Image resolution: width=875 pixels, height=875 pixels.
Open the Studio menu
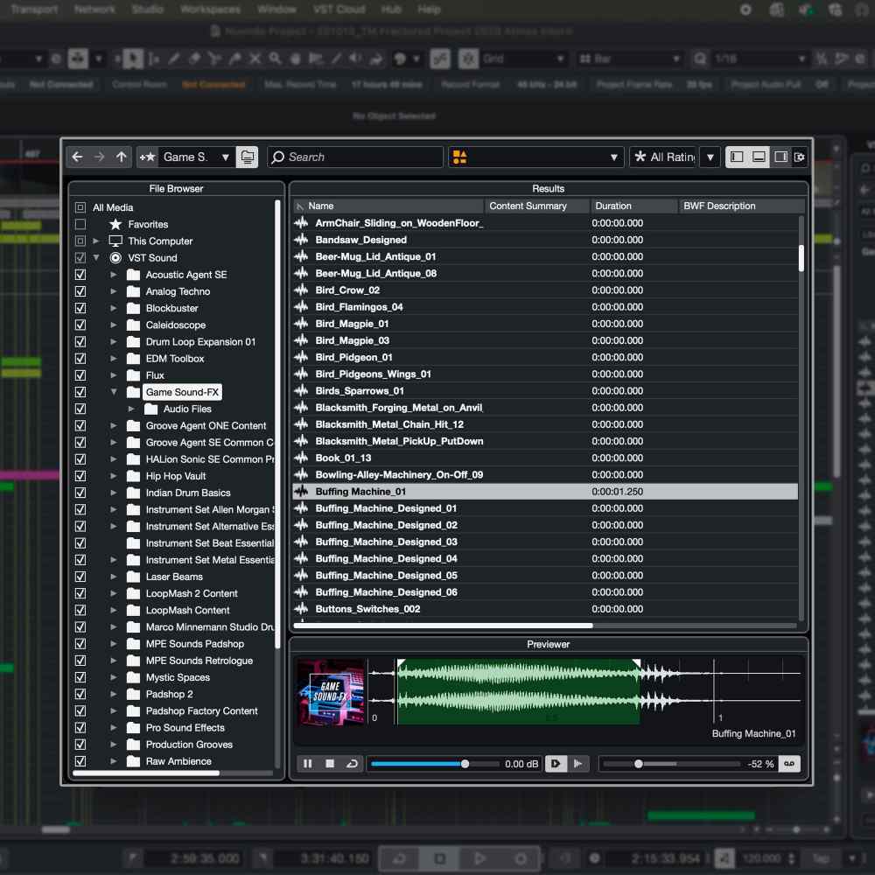(147, 10)
